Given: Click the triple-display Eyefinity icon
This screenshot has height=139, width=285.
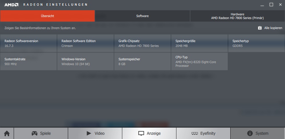Looking at the screenshot, I should 195,134.
